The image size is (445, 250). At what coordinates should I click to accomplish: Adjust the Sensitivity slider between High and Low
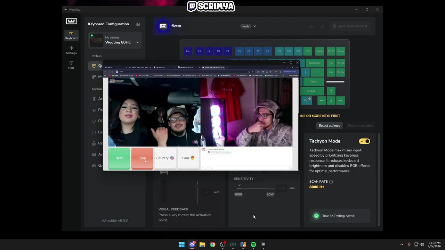point(254,188)
